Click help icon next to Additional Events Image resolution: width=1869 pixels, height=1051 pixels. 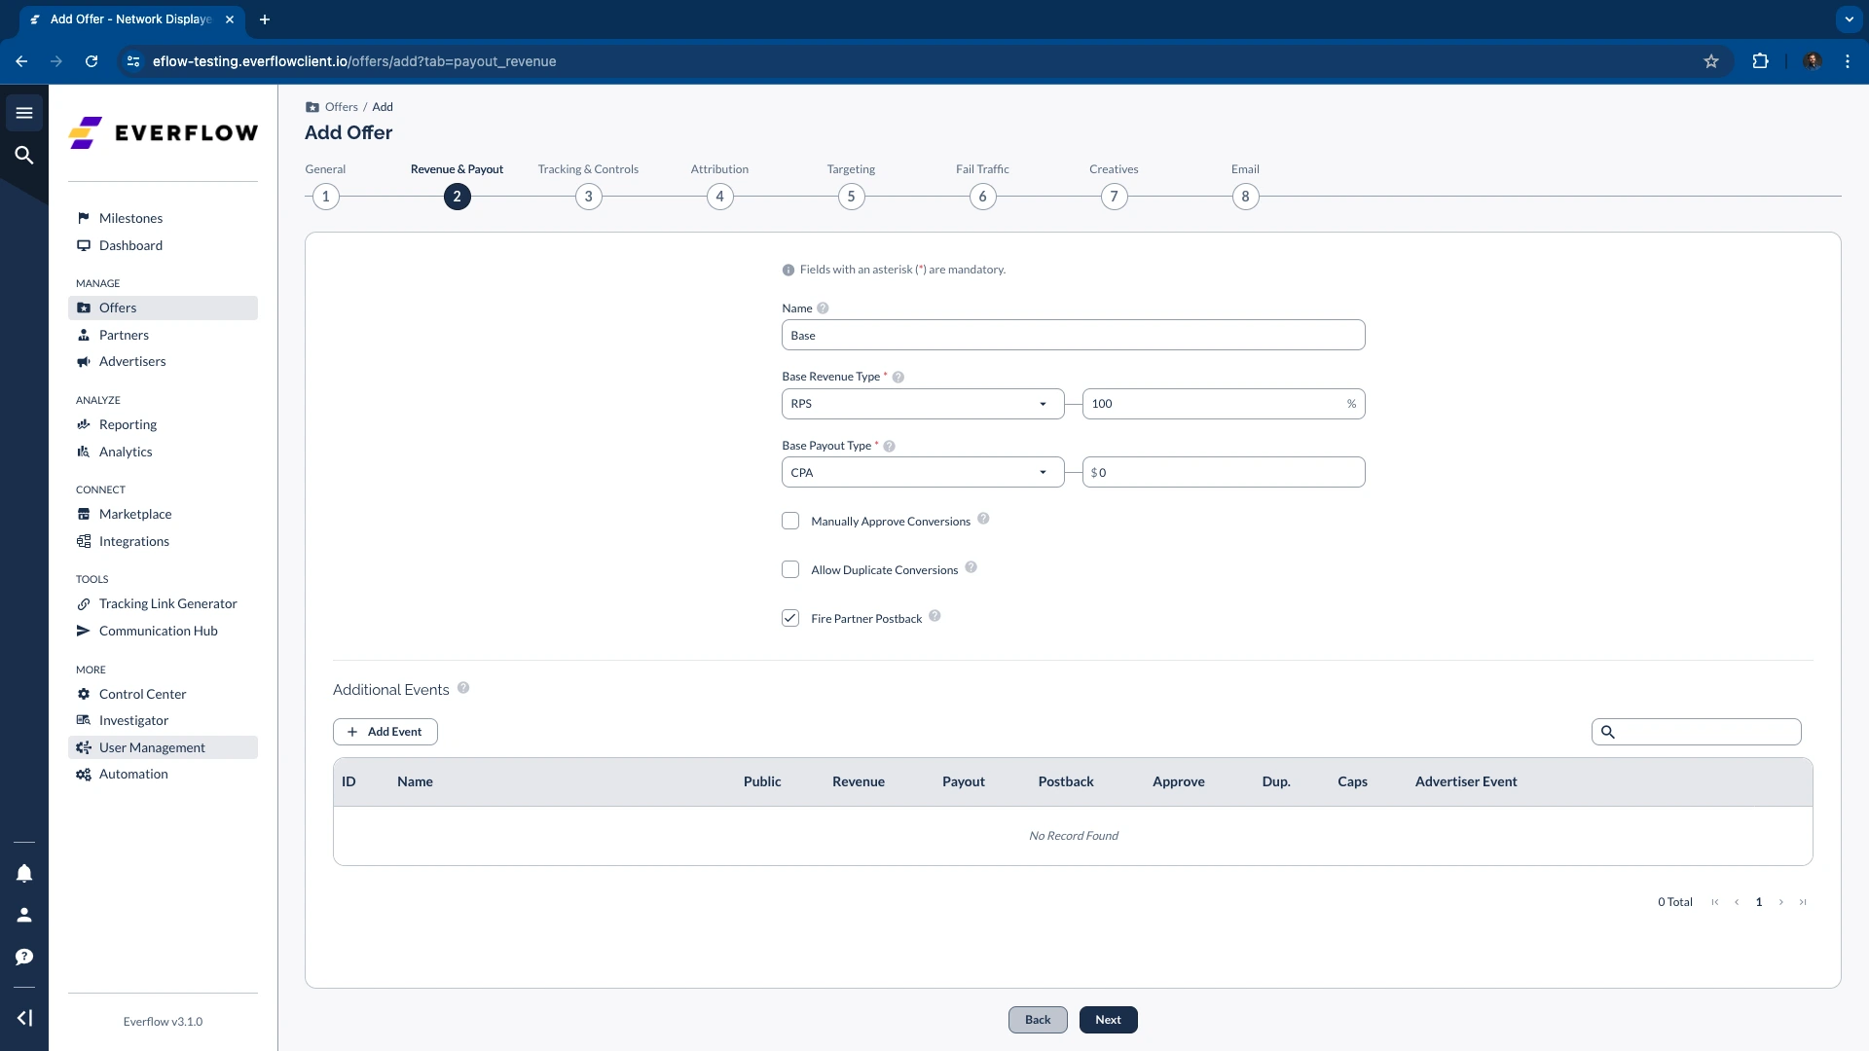(463, 688)
